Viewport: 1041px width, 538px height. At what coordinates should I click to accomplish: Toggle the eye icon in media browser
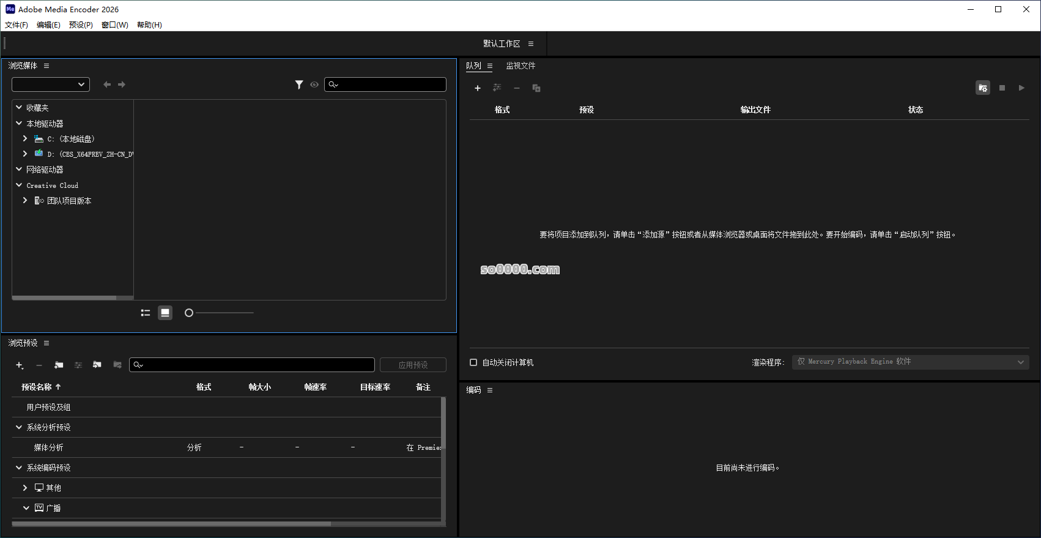point(314,84)
